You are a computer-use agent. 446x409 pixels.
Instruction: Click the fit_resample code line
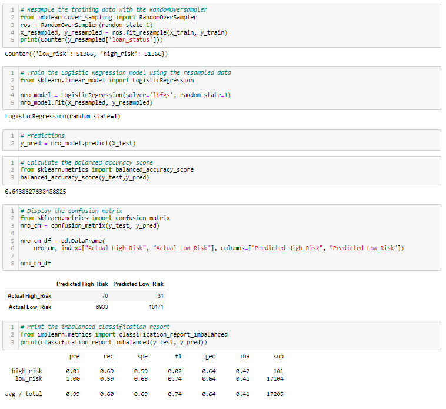pos(124,33)
